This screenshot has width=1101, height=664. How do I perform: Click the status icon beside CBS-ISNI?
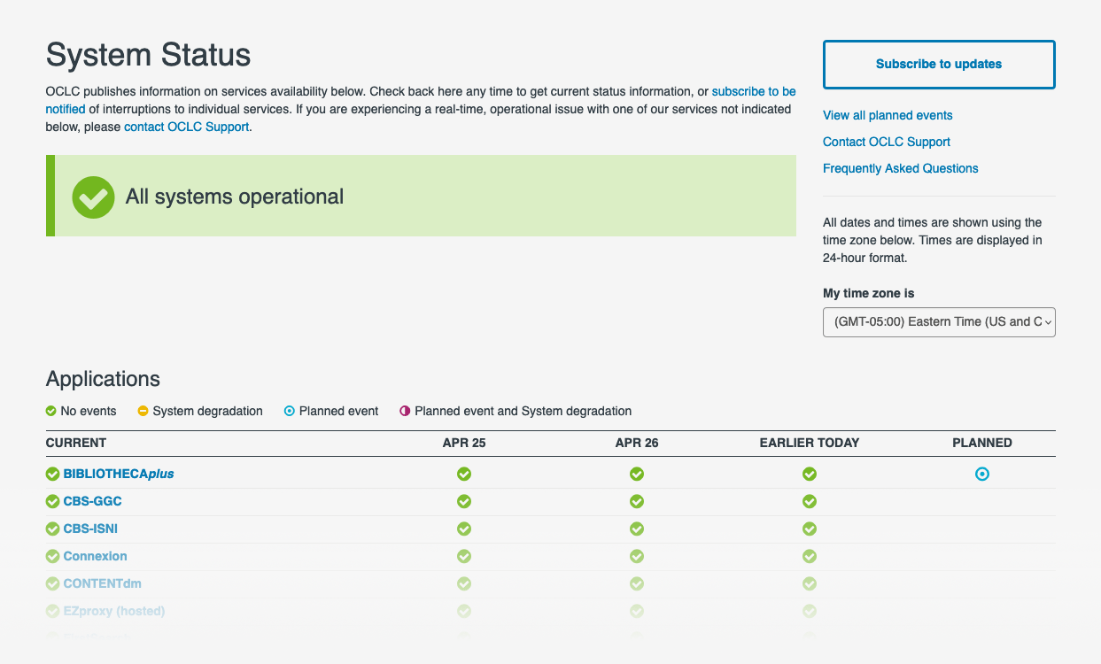tap(51, 529)
